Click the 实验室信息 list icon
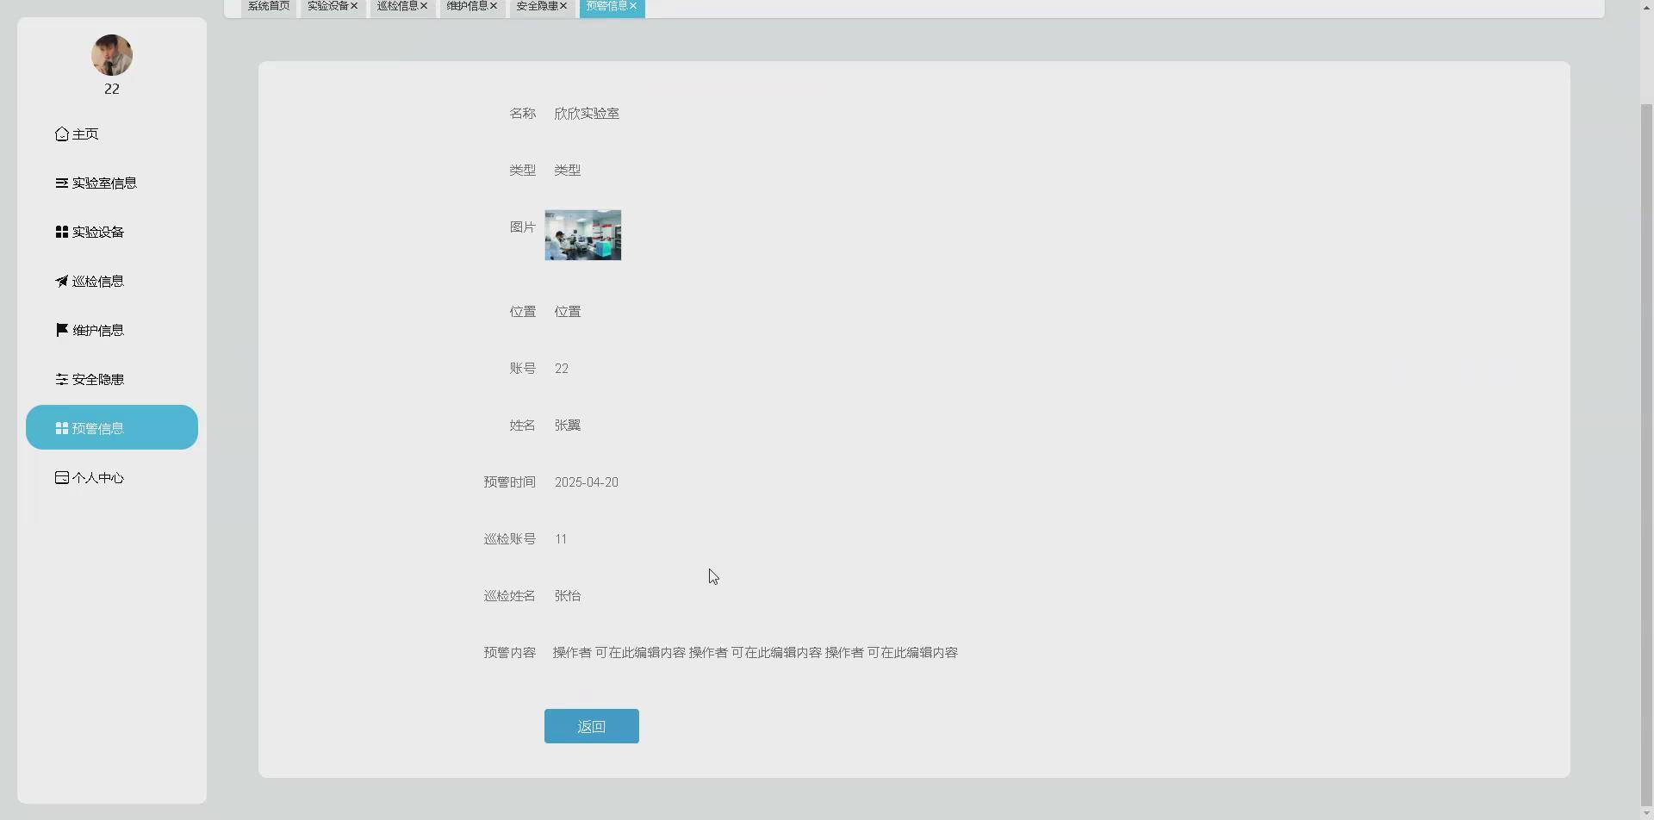Image resolution: width=1654 pixels, height=820 pixels. (62, 183)
